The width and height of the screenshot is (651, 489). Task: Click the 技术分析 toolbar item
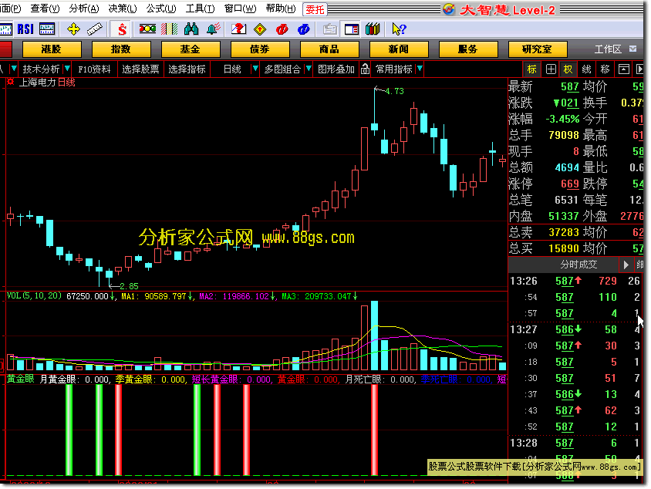41,69
